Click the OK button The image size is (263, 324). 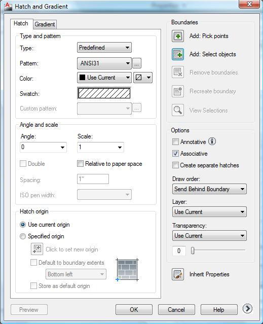pos(134,309)
